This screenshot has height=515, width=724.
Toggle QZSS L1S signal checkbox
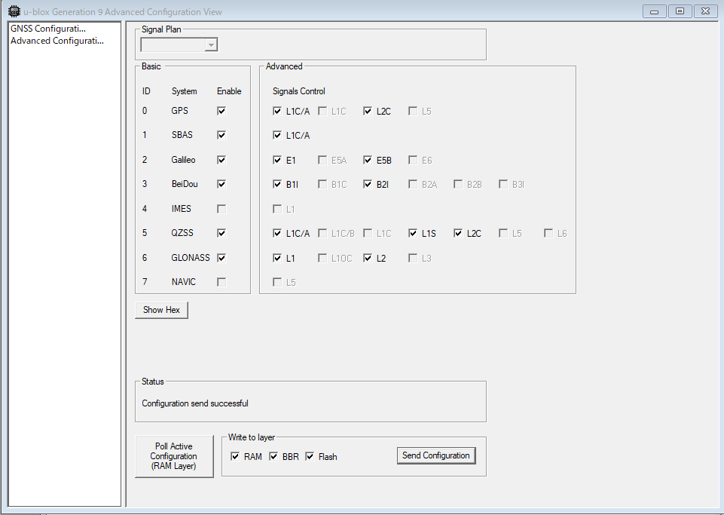[413, 233]
